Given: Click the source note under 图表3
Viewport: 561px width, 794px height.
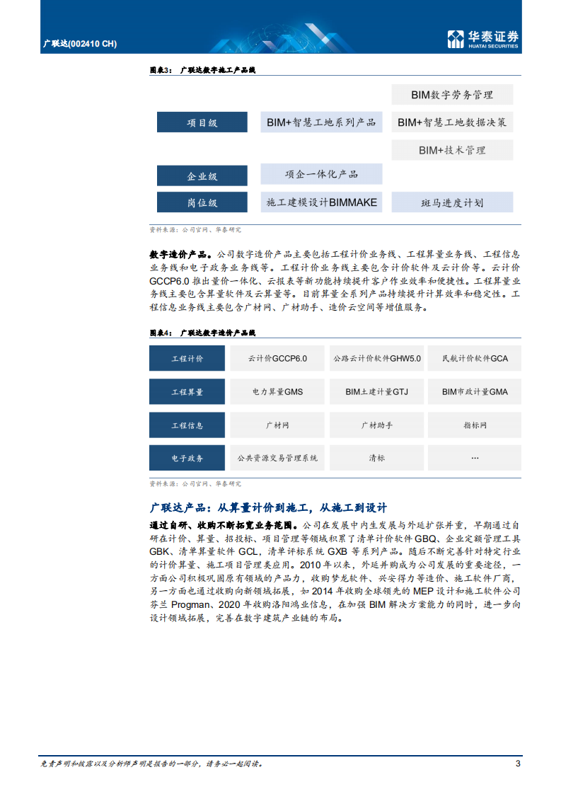Looking at the screenshot, I should click(195, 230).
